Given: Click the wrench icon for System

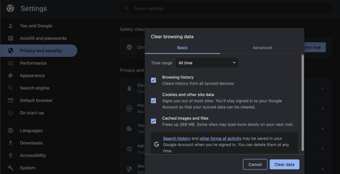Looking at the screenshot, I should [x=10, y=168].
